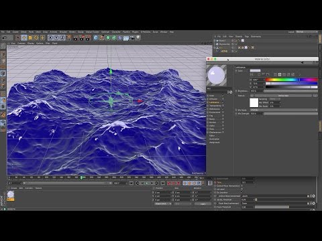Image resolution: width=322 pixels, height=241 pixels.
Task: Select the Illumination tab in material list
Action: coord(214,139)
